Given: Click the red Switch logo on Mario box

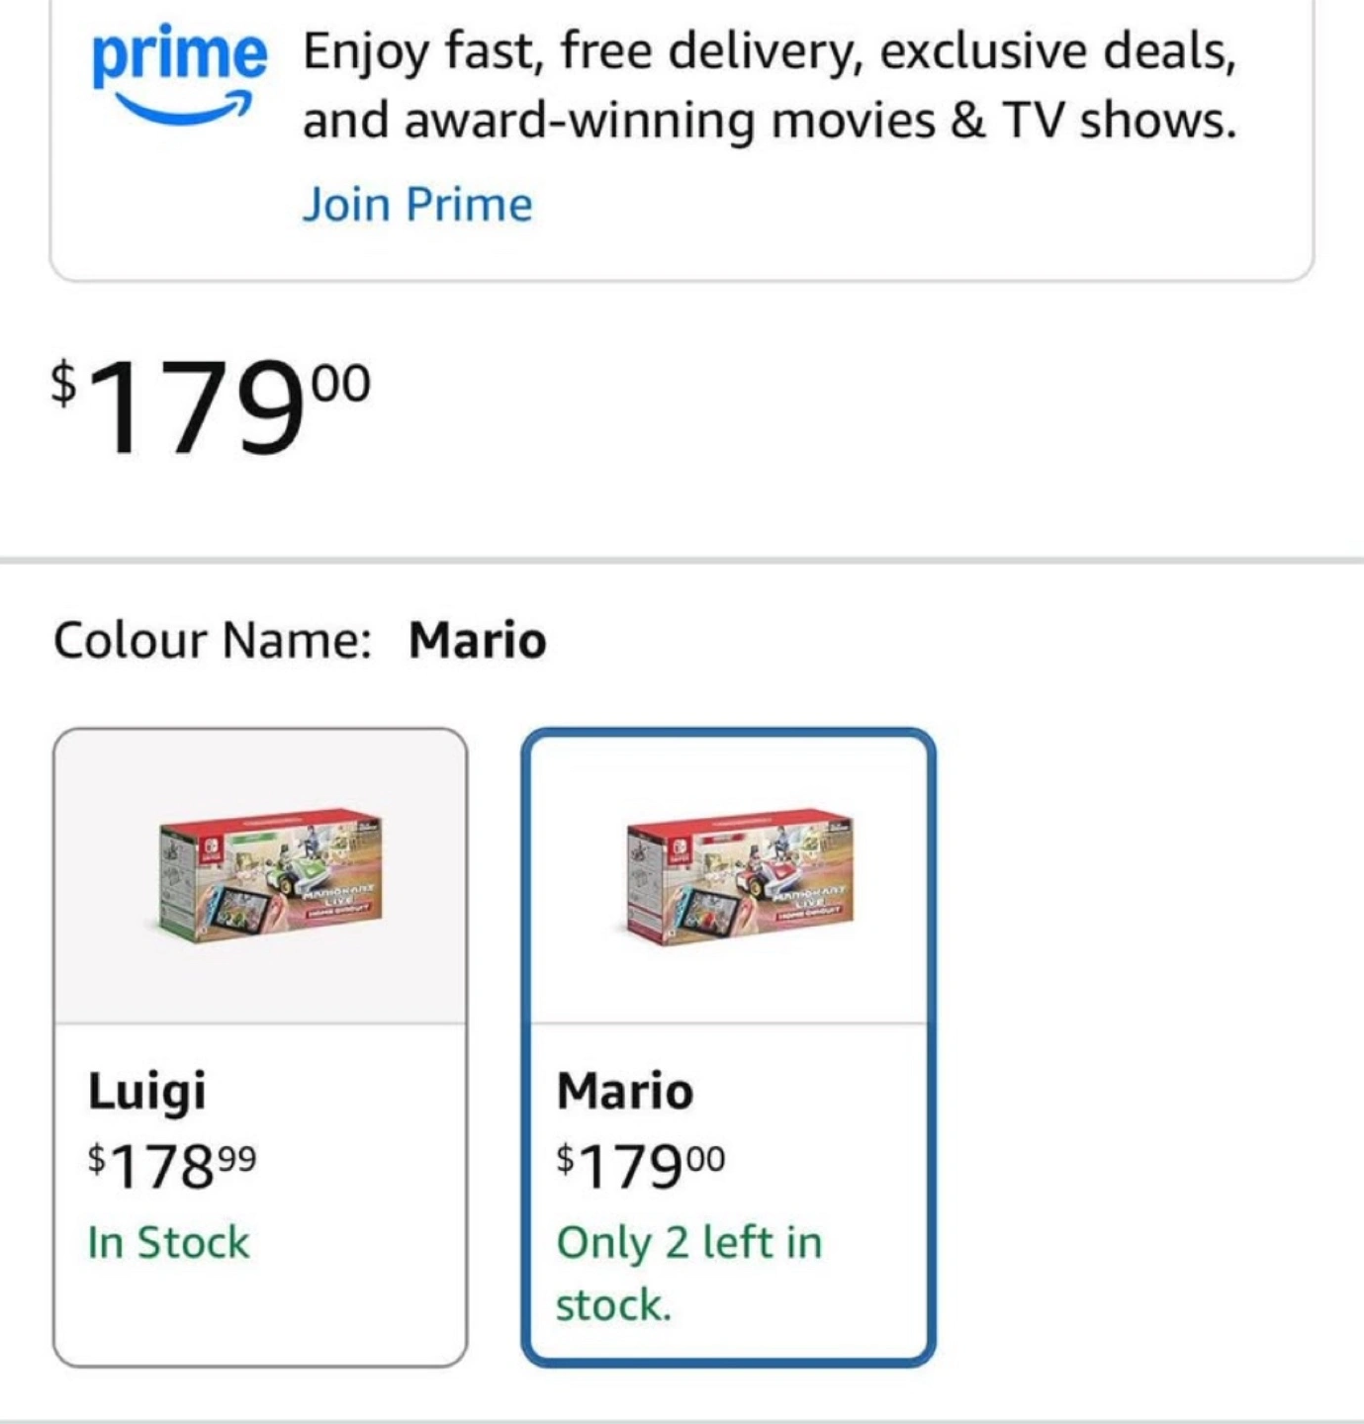Looking at the screenshot, I should (x=679, y=847).
